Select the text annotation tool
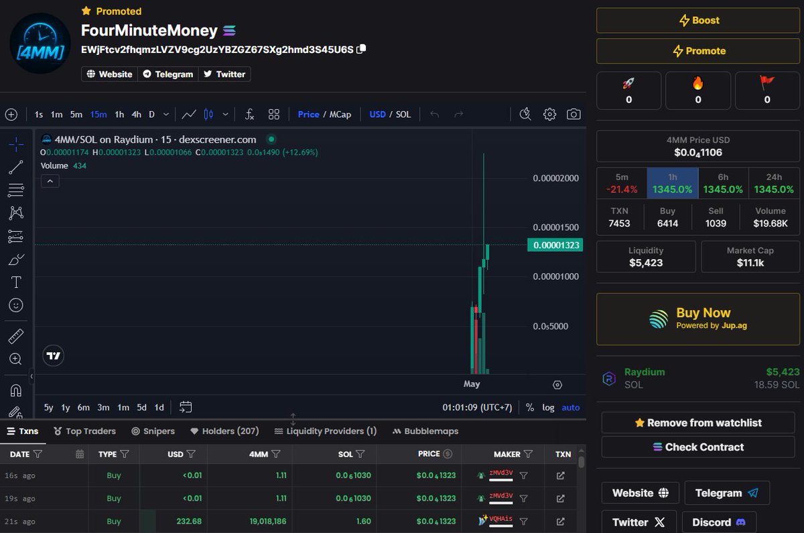This screenshot has width=804, height=533. tap(16, 282)
